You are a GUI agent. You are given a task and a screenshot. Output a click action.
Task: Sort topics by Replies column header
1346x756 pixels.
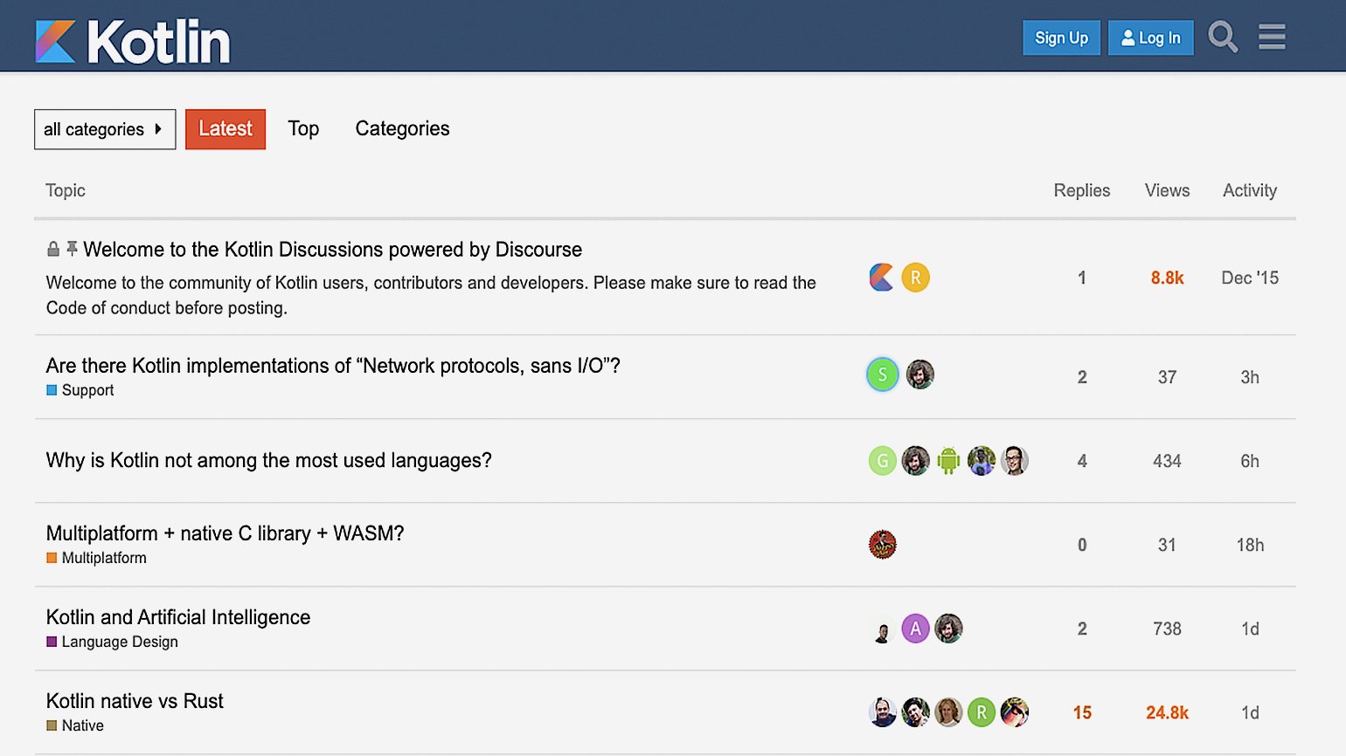click(x=1081, y=190)
